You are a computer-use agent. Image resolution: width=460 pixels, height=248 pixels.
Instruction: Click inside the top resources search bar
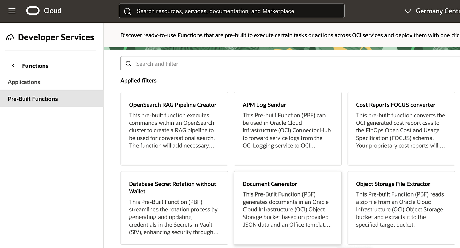(232, 11)
